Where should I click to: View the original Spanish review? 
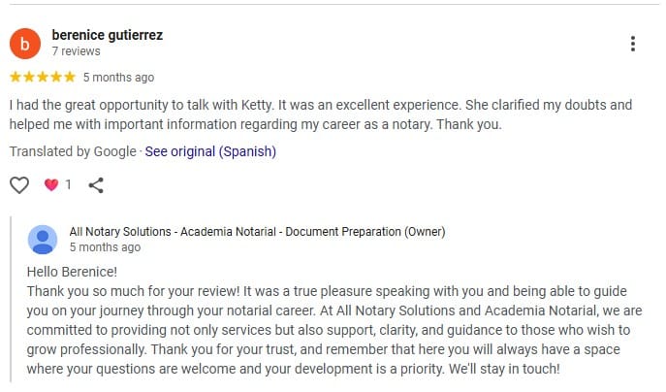point(210,151)
